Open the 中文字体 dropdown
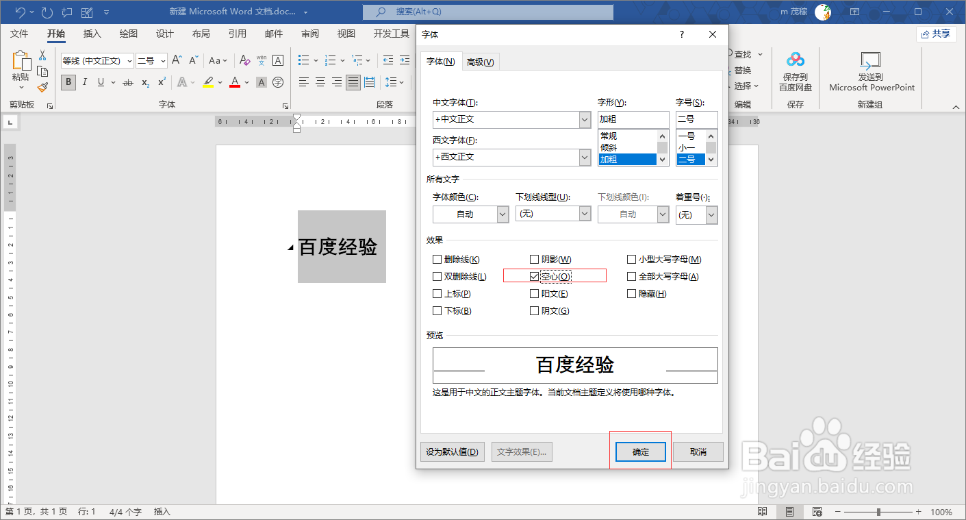Viewport: 966px width, 520px height. (585, 120)
